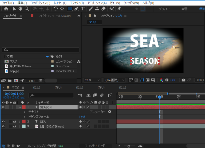Click the リセット link for Transform
Screen dimensions: 205x148
(x=82, y=117)
